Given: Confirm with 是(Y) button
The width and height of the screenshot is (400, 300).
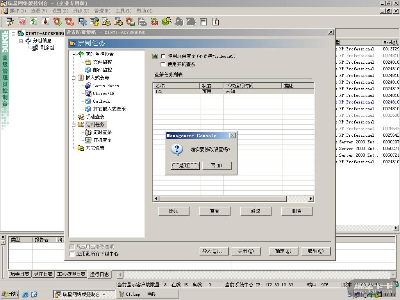Looking at the screenshot, I should (185, 166).
